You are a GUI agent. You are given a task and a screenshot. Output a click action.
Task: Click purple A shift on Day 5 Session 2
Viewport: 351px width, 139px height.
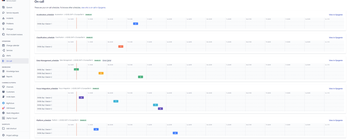click(x=160, y=108)
